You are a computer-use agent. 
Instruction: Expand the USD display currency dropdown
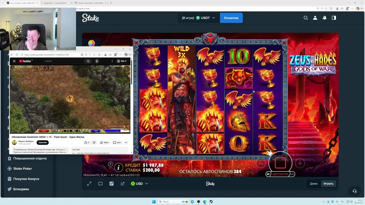tap(139, 184)
